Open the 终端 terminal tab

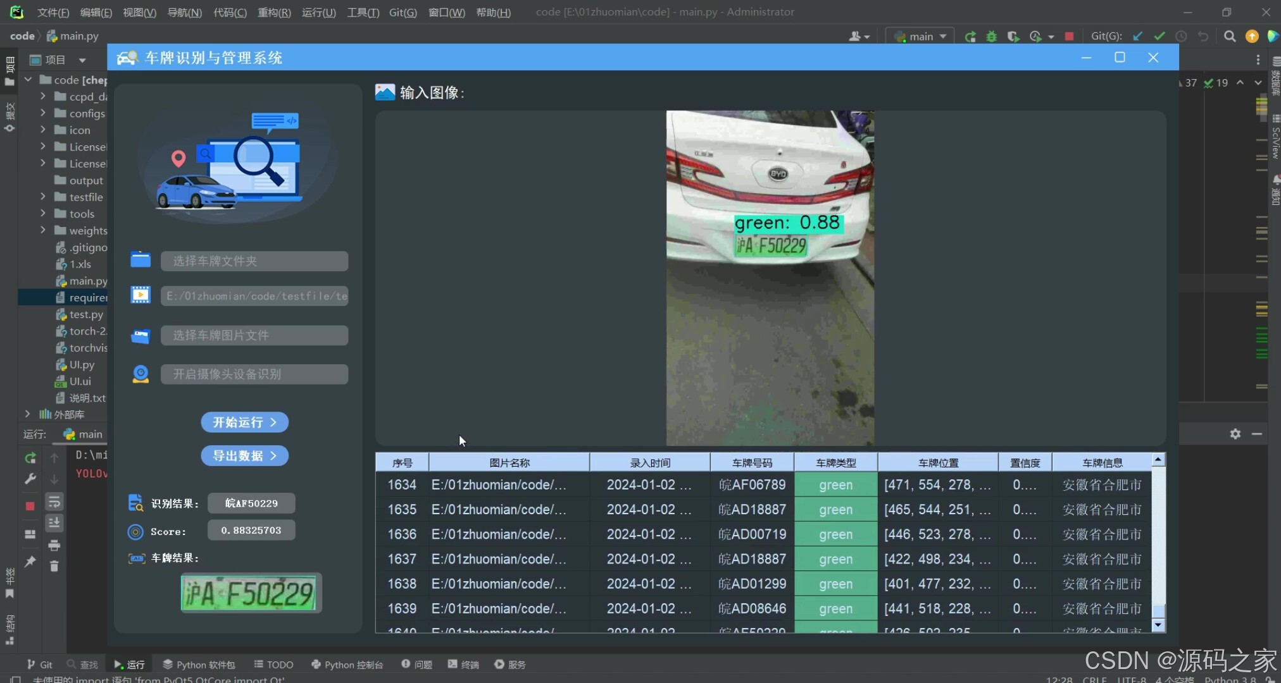[x=463, y=664]
